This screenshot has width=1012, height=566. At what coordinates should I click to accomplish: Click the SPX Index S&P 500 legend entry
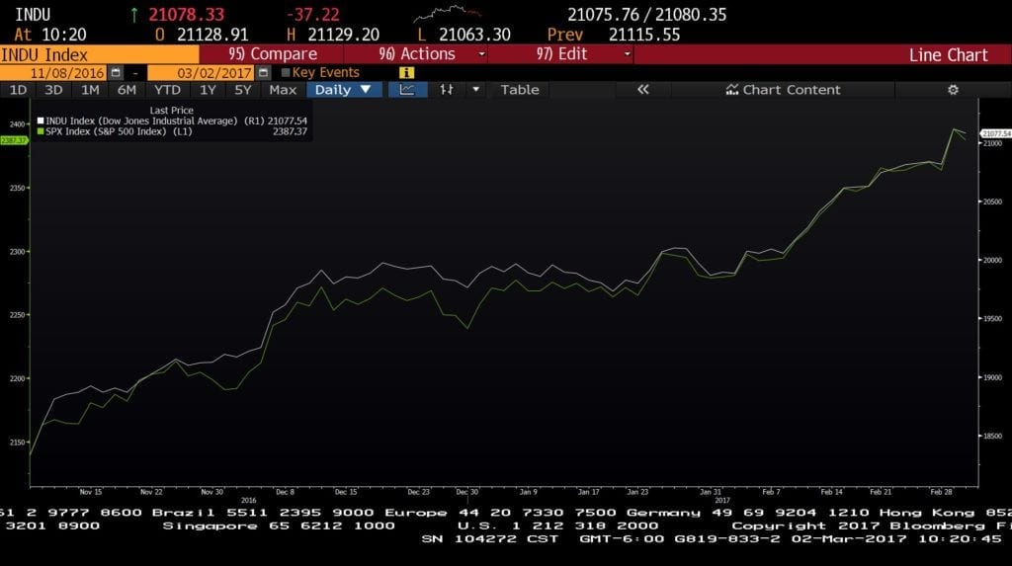[172, 131]
